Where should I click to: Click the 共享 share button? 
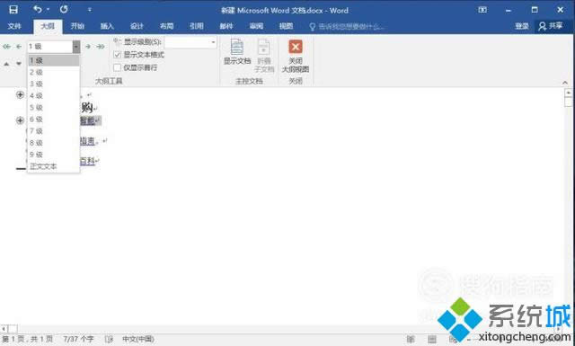coord(551,26)
